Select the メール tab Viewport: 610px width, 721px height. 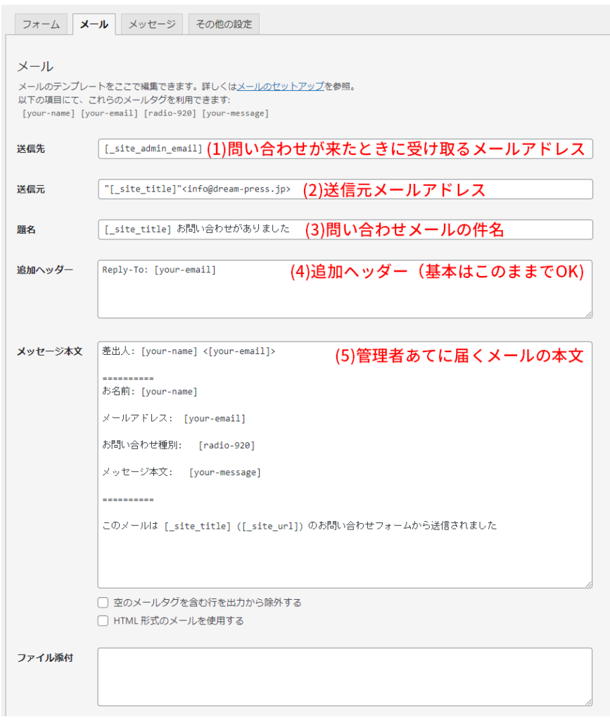click(x=94, y=24)
